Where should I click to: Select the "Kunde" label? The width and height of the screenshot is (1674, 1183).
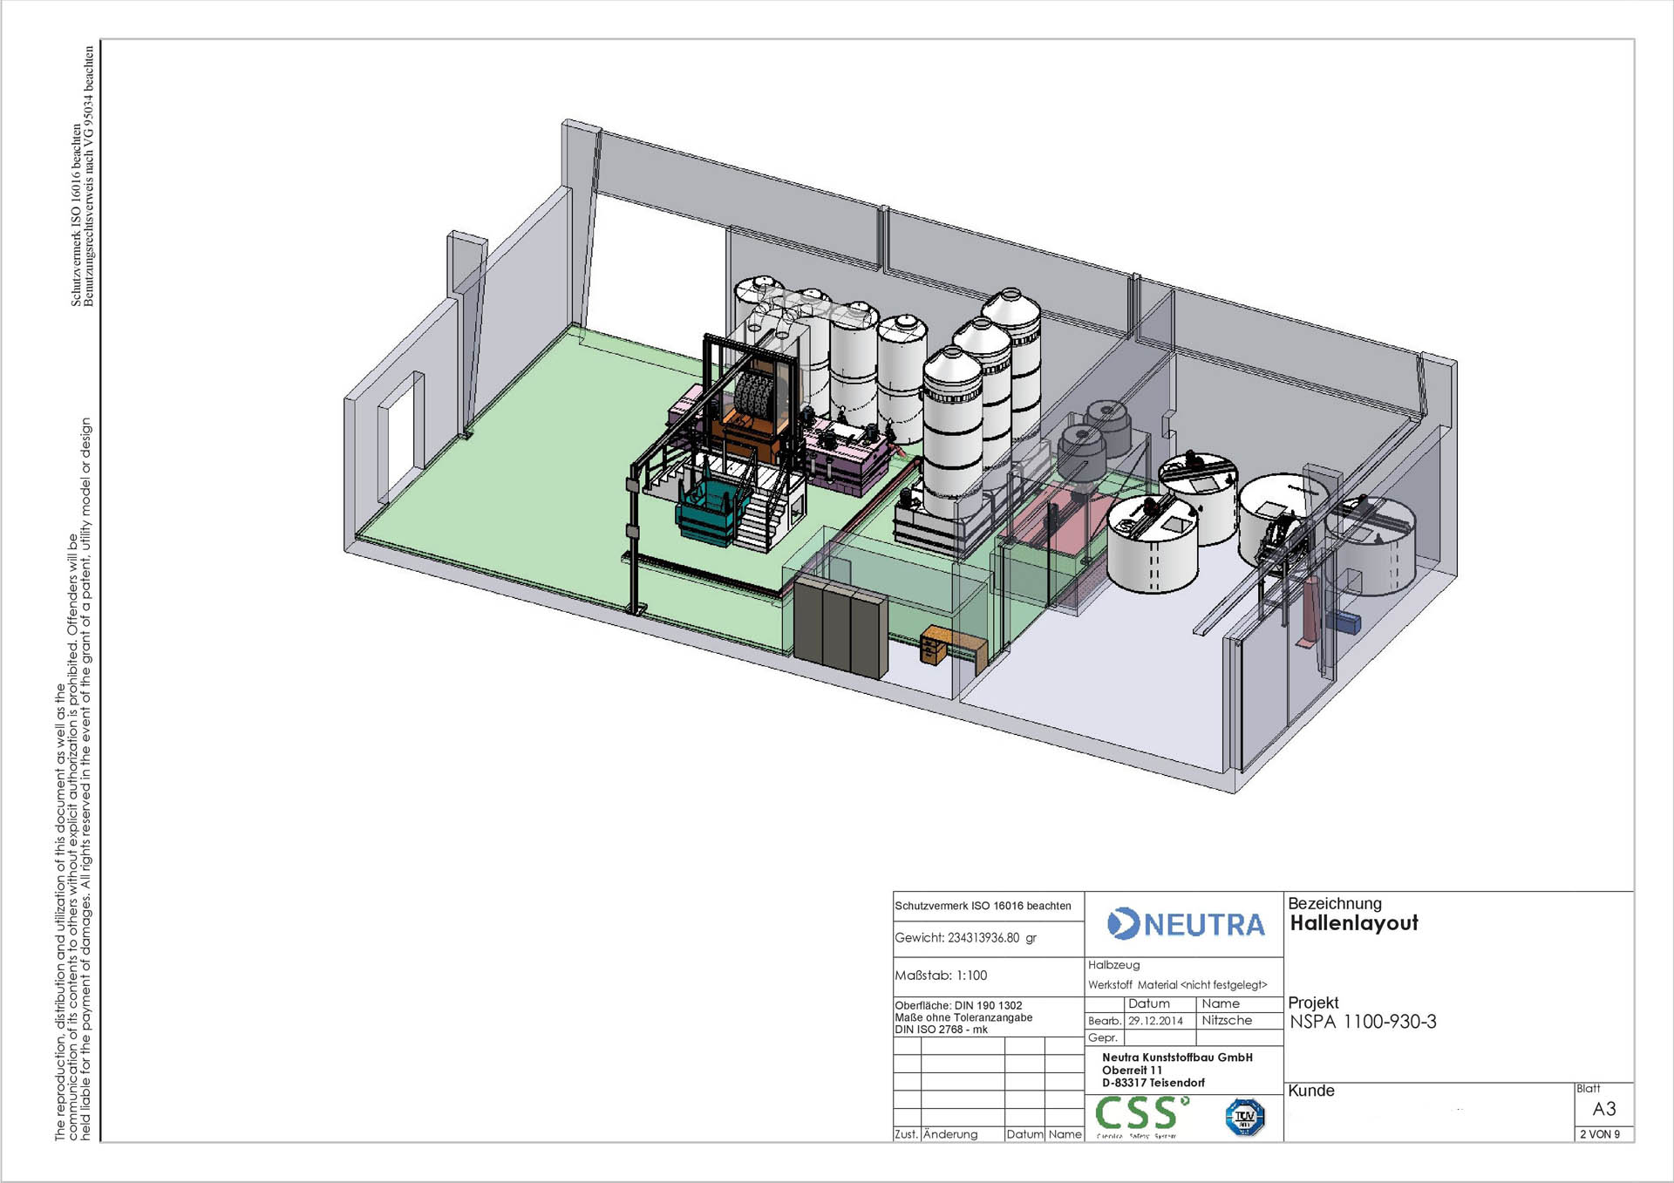(1311, 1091)
